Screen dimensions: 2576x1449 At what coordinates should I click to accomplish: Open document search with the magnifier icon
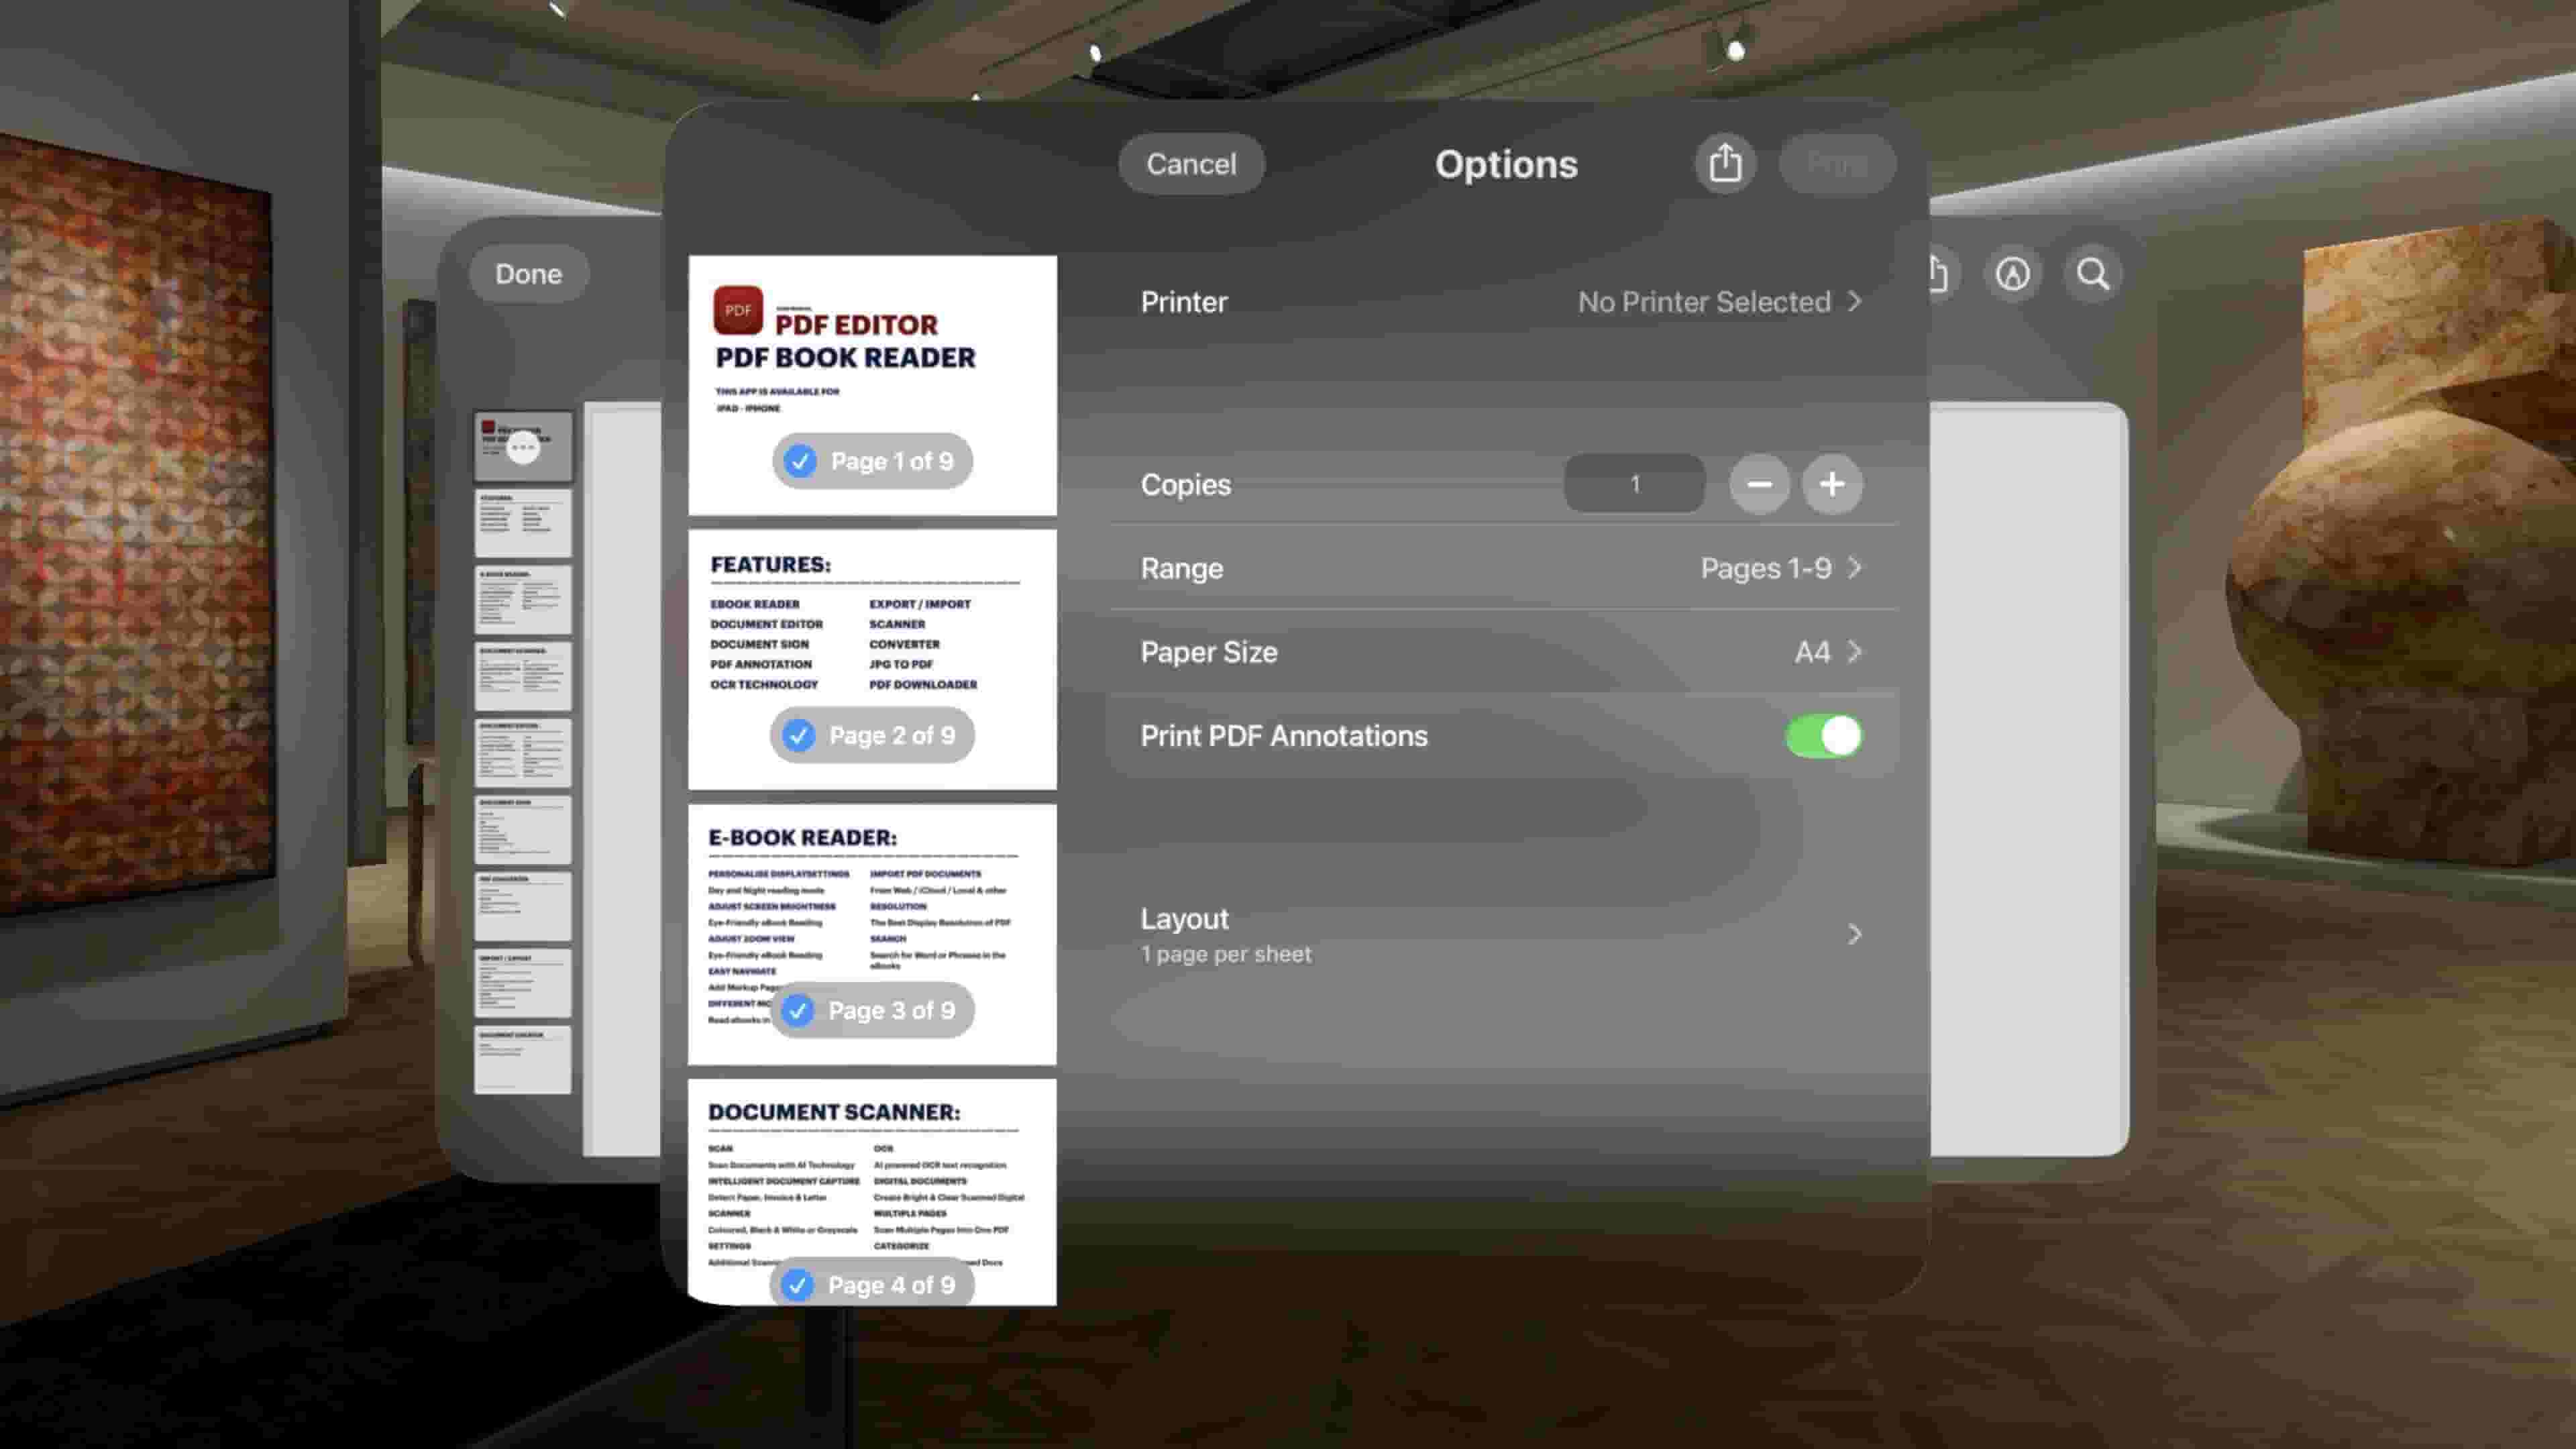pyautogui.click(x=2091, y=273)
